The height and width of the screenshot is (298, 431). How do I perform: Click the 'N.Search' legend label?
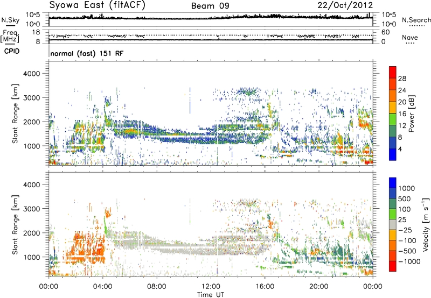pyautogui.click(x=416, y=20)
